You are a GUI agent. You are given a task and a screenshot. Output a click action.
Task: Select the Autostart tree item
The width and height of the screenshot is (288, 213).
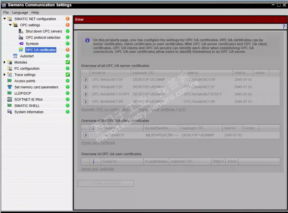(x=27, y=56)
